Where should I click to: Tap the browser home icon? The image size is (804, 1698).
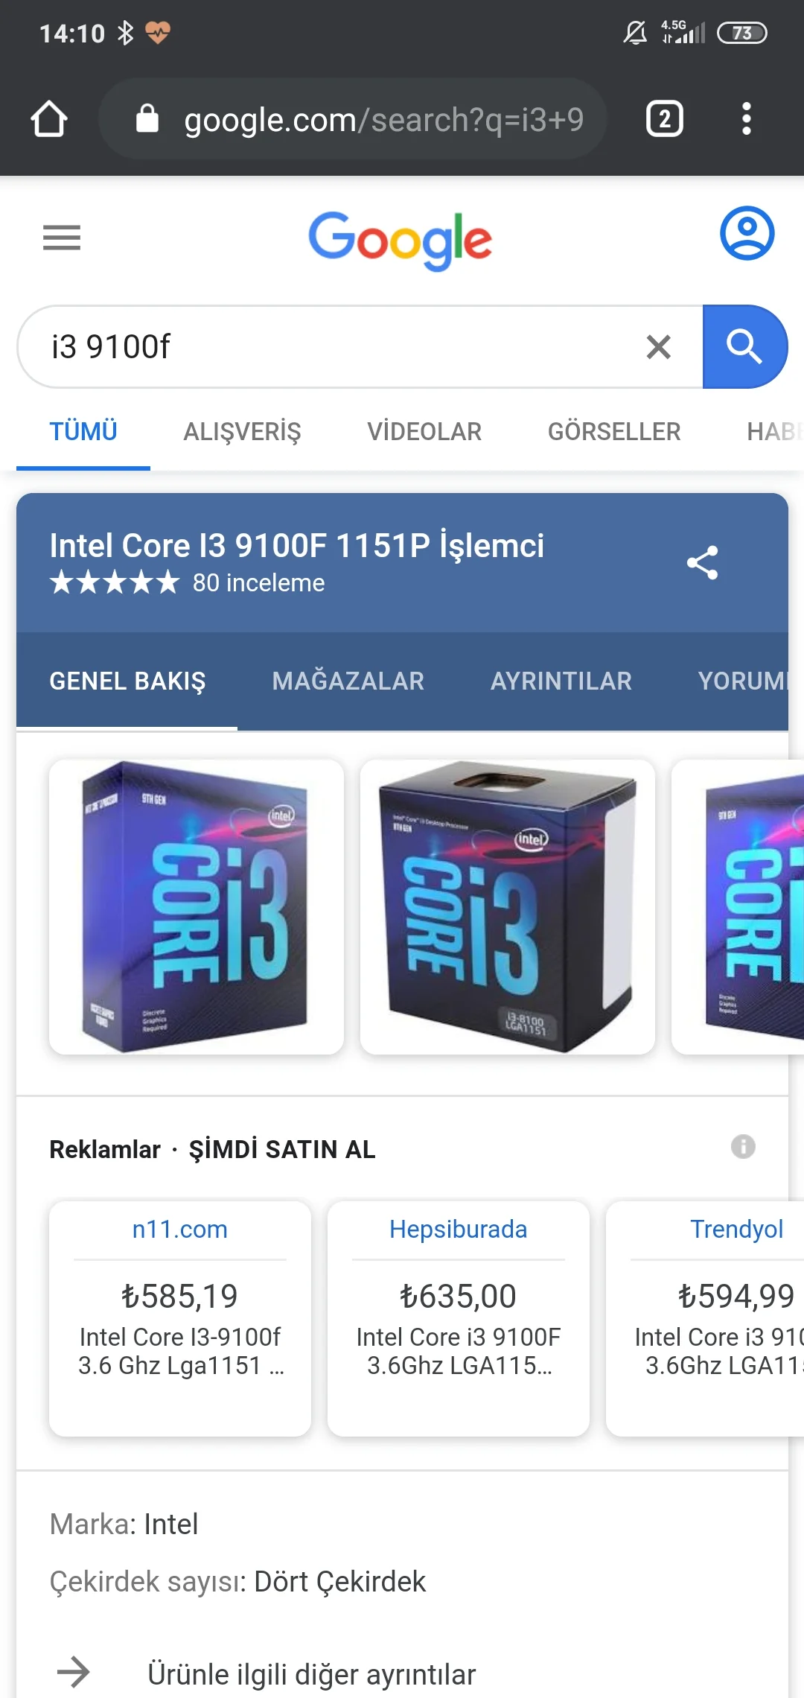tap(49, 119)
